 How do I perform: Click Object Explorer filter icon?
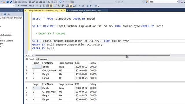click(1, 14)
